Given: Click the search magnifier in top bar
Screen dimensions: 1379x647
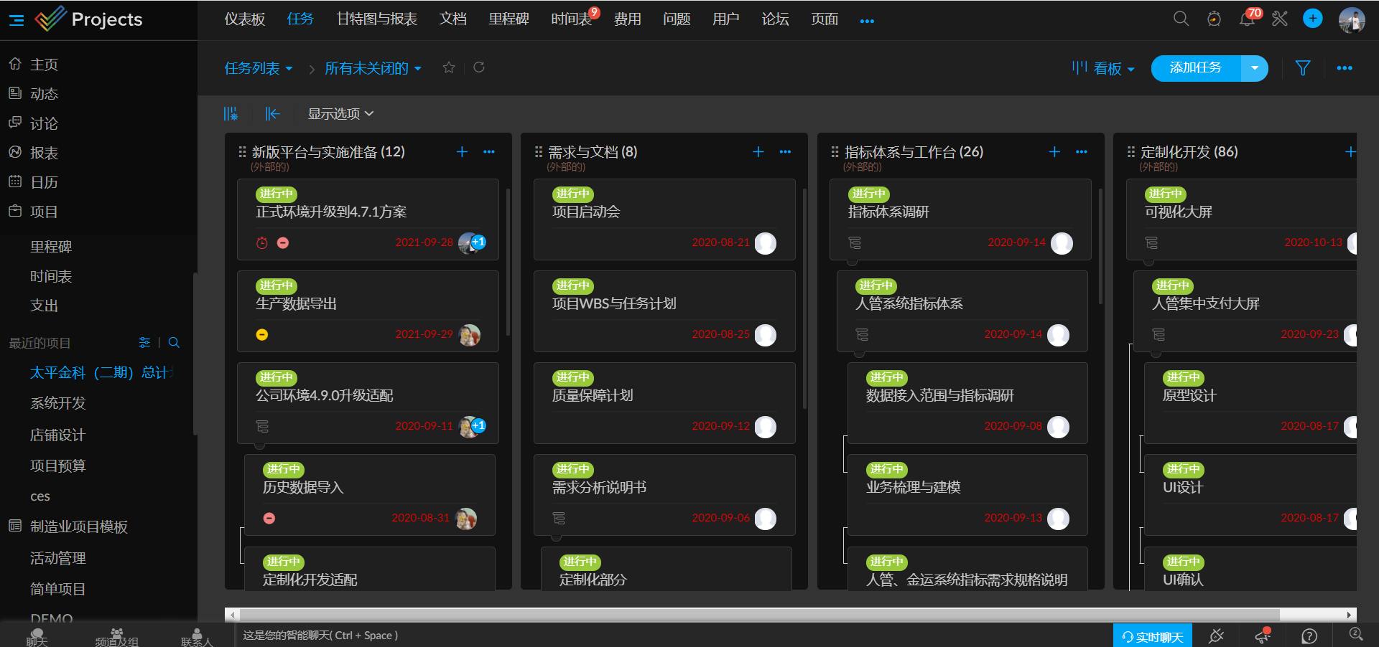Looking at the screenshot, I should coord(1181,19).
